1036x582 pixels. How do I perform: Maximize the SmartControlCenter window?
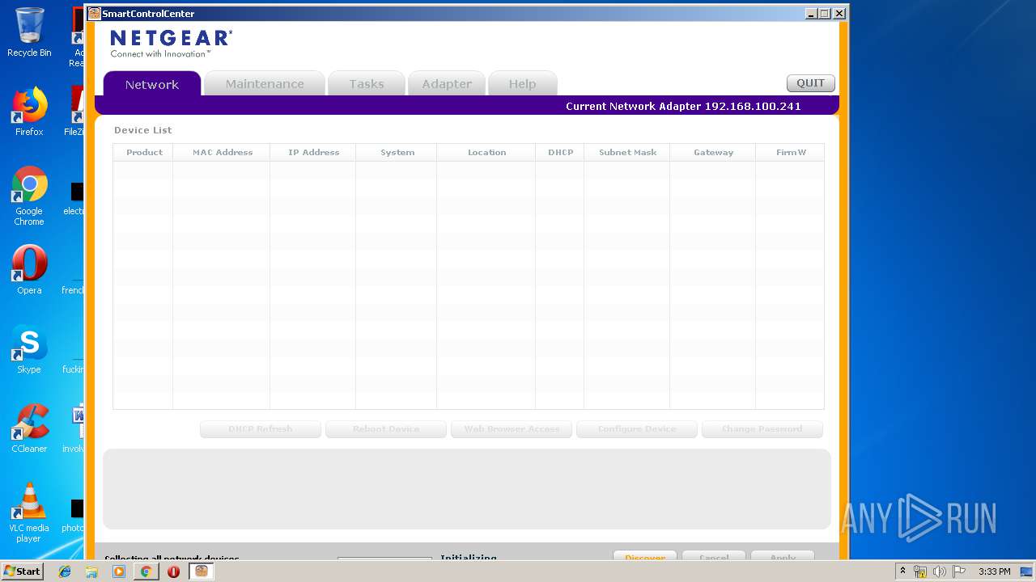pos(825,14)
